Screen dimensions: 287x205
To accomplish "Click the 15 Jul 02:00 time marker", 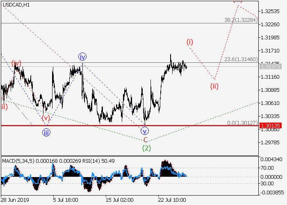I will pos(120,200).
